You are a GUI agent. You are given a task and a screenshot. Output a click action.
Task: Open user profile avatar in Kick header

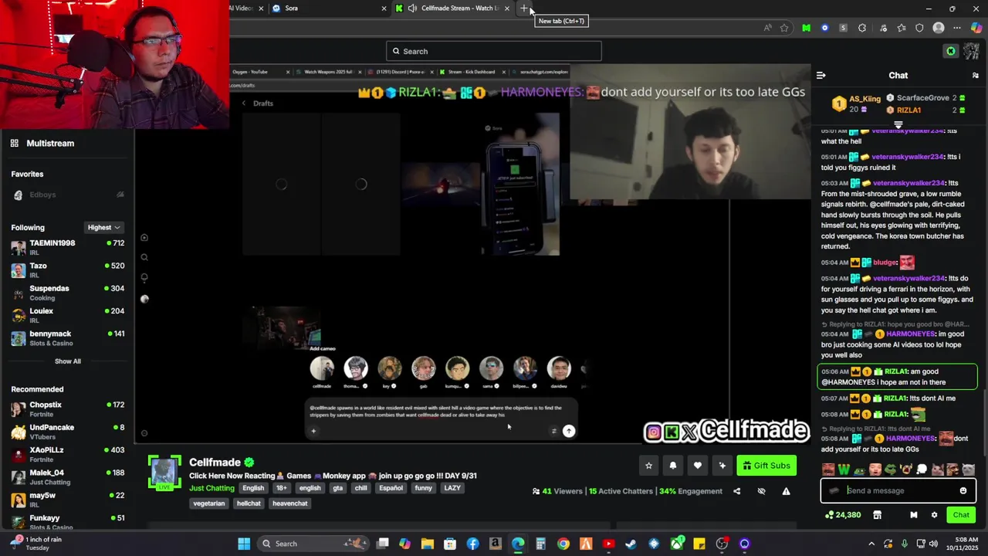pos(971,51)
